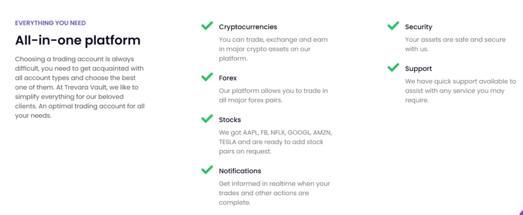
Task: Click the green checkmark beside Security
Action: tap(393, 26)
